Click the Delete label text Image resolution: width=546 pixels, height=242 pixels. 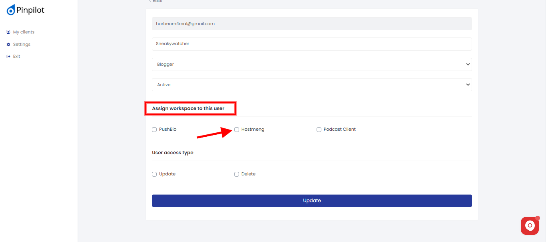(x=249, y=174)
